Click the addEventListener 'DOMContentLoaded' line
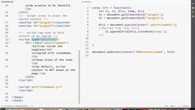This screenshot has height=110, width=195. (x=133, y=52)
